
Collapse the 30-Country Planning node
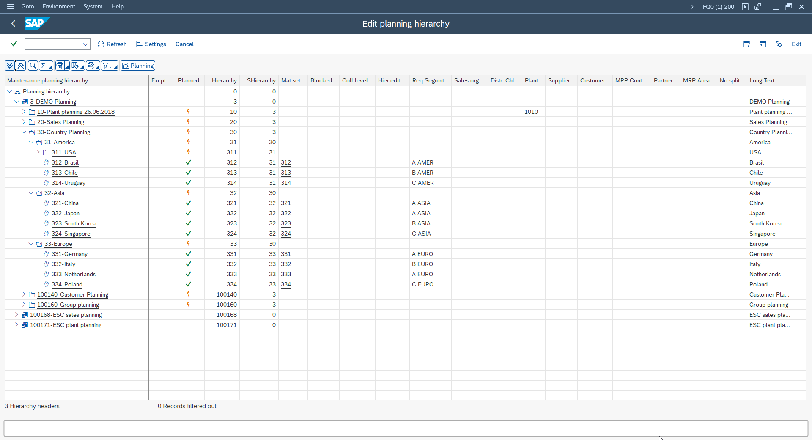point(24,132)
